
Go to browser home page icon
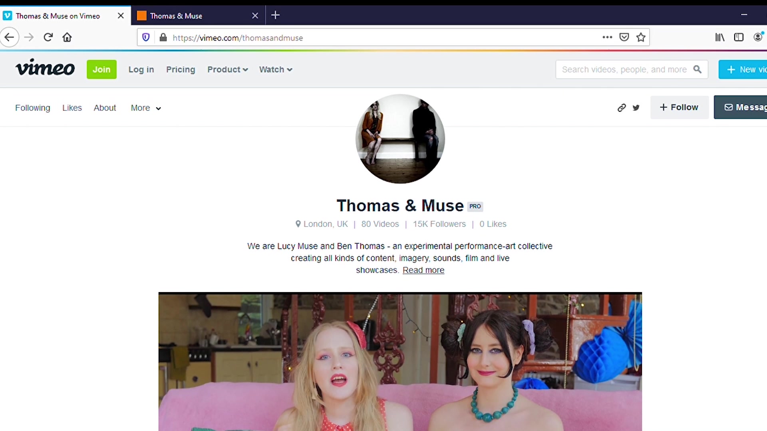pyautogui.click(x=67, y=37)
